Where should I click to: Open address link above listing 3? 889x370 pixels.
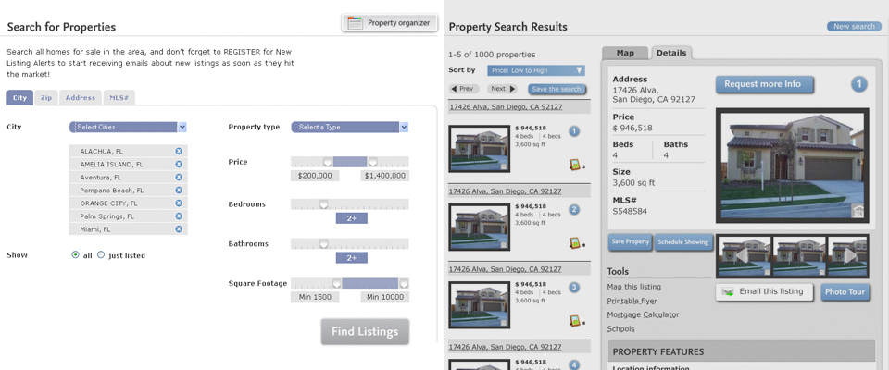click(506, 268)
